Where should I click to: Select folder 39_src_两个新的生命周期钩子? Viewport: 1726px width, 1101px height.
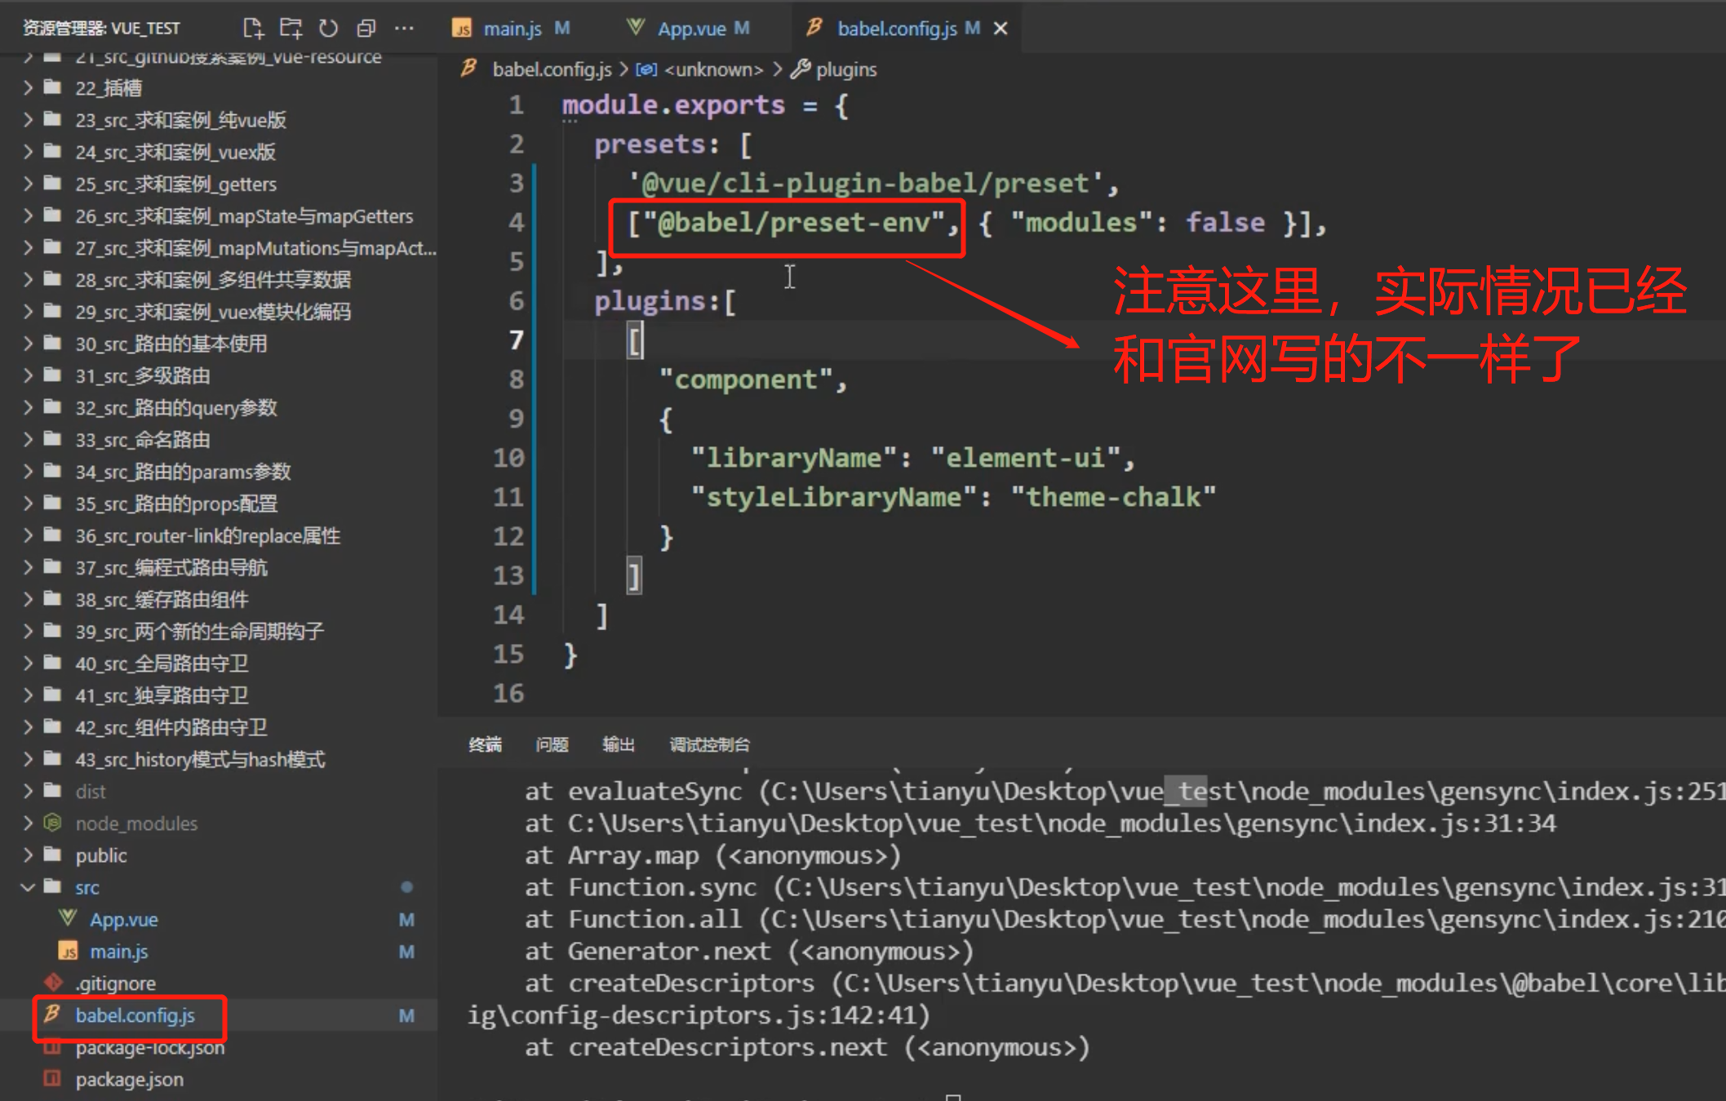199,632
